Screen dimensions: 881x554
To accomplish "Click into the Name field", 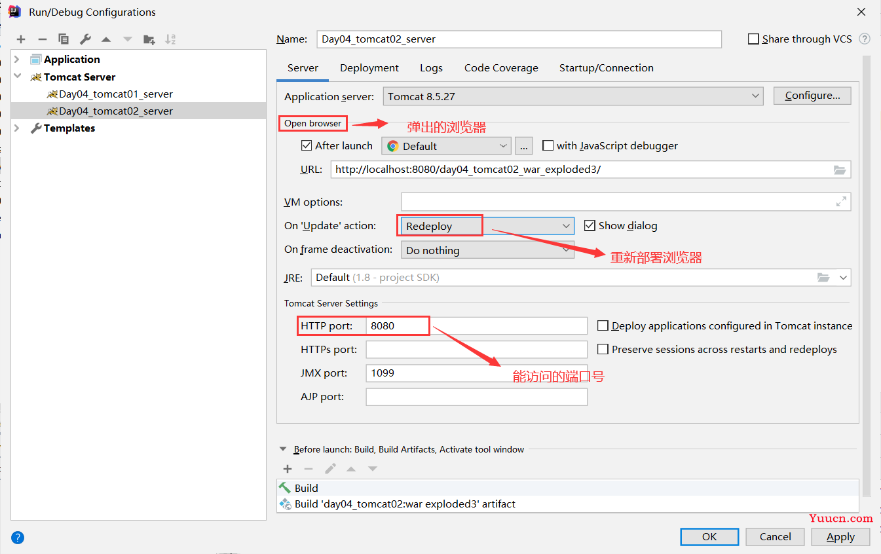I will coord(519,39).
